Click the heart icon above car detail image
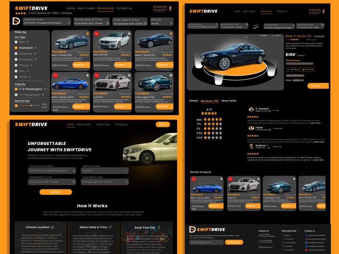The image size is (339, 254). (246, 37)
